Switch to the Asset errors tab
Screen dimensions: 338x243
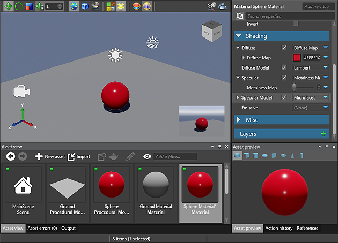pos(42,229)
